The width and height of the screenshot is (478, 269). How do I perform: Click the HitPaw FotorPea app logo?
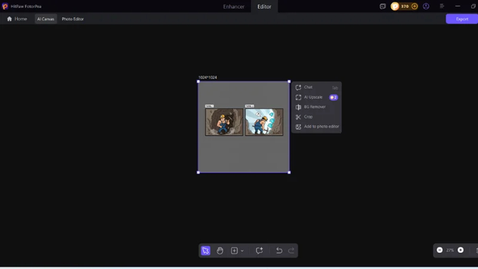[5, 7]
